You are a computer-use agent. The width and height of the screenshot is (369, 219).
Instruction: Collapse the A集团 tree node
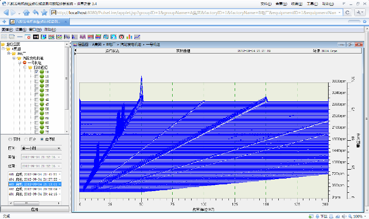point(3,49)
